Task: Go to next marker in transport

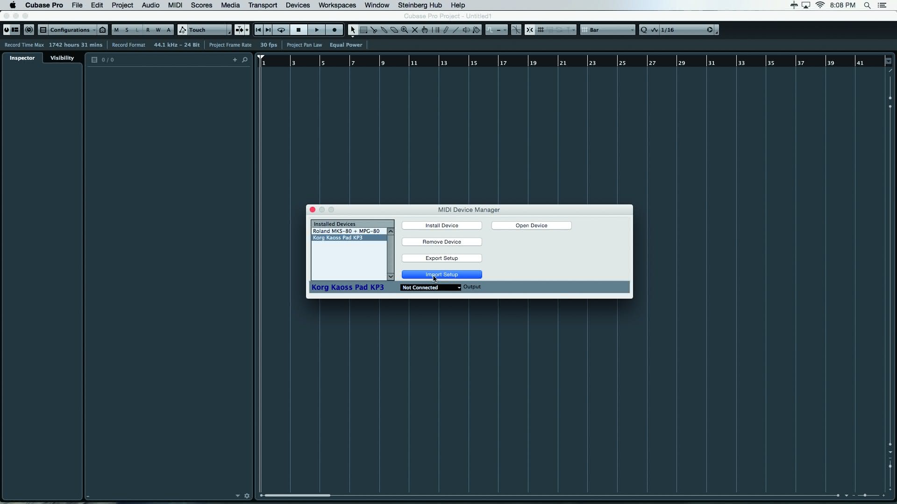Action: click(x=268, y=30)
